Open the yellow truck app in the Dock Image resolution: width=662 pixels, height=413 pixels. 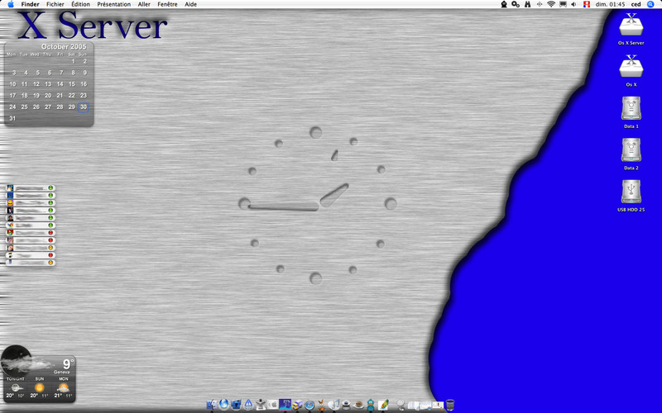(x=297, y=405)
